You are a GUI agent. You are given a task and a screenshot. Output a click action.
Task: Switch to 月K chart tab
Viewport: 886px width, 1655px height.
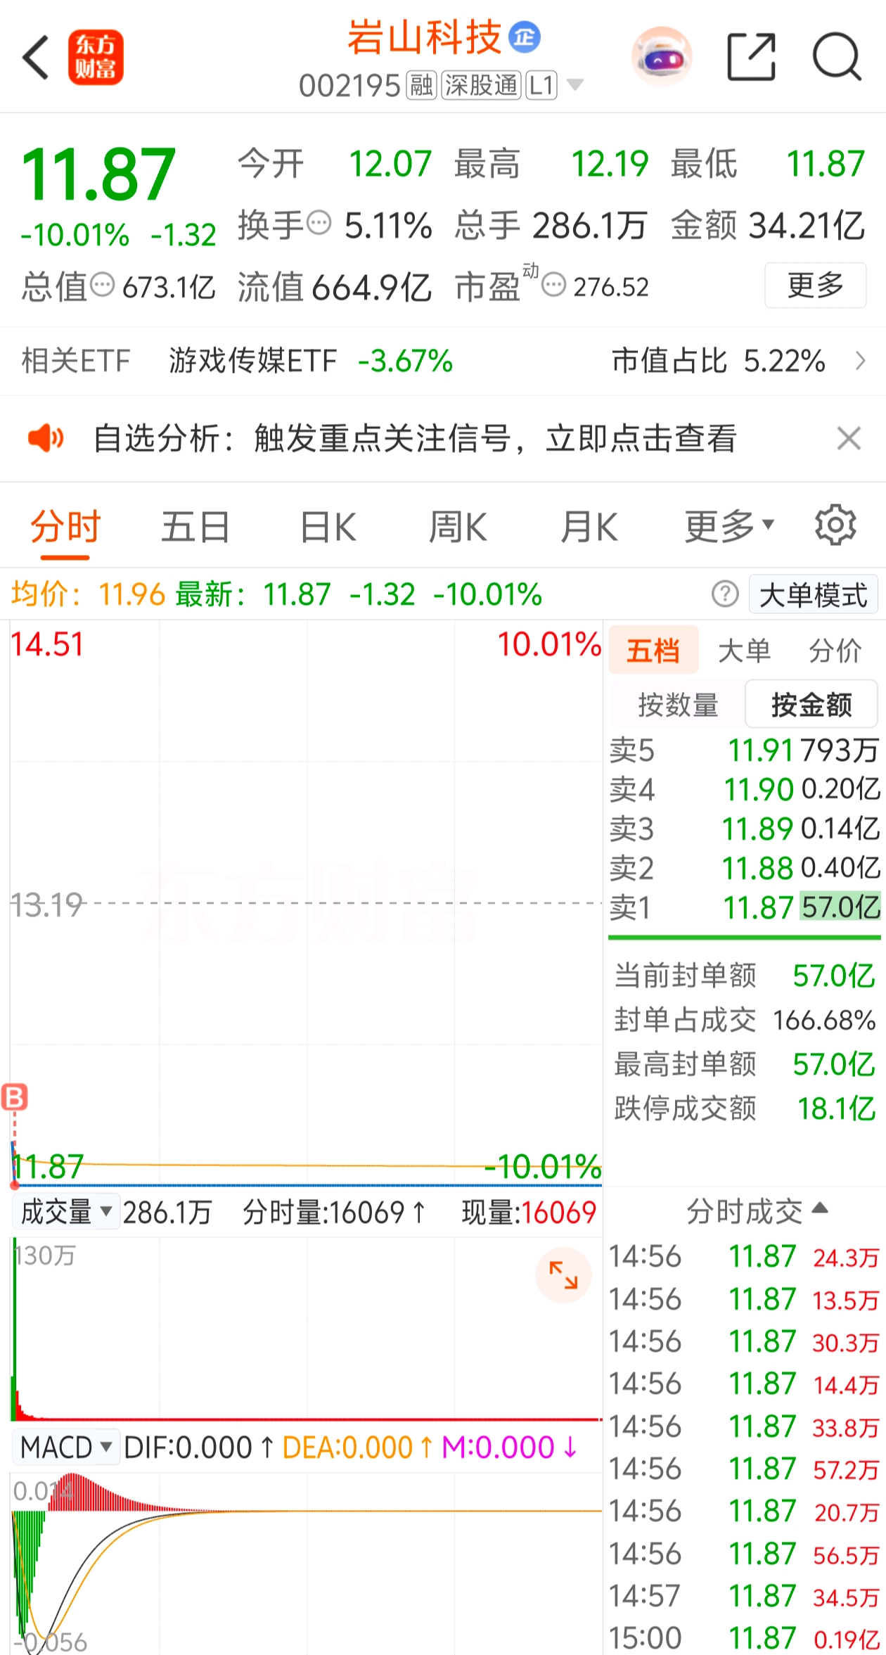589,527
